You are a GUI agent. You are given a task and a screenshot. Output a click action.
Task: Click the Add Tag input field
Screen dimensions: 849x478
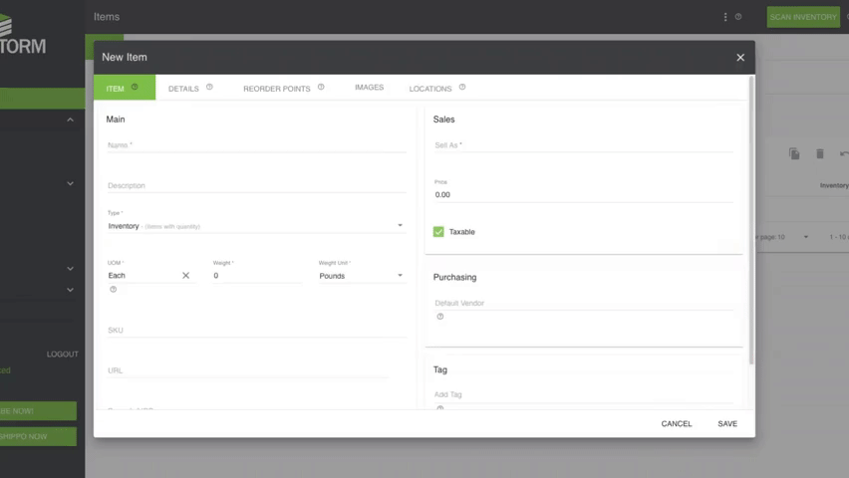pos(584,394)
